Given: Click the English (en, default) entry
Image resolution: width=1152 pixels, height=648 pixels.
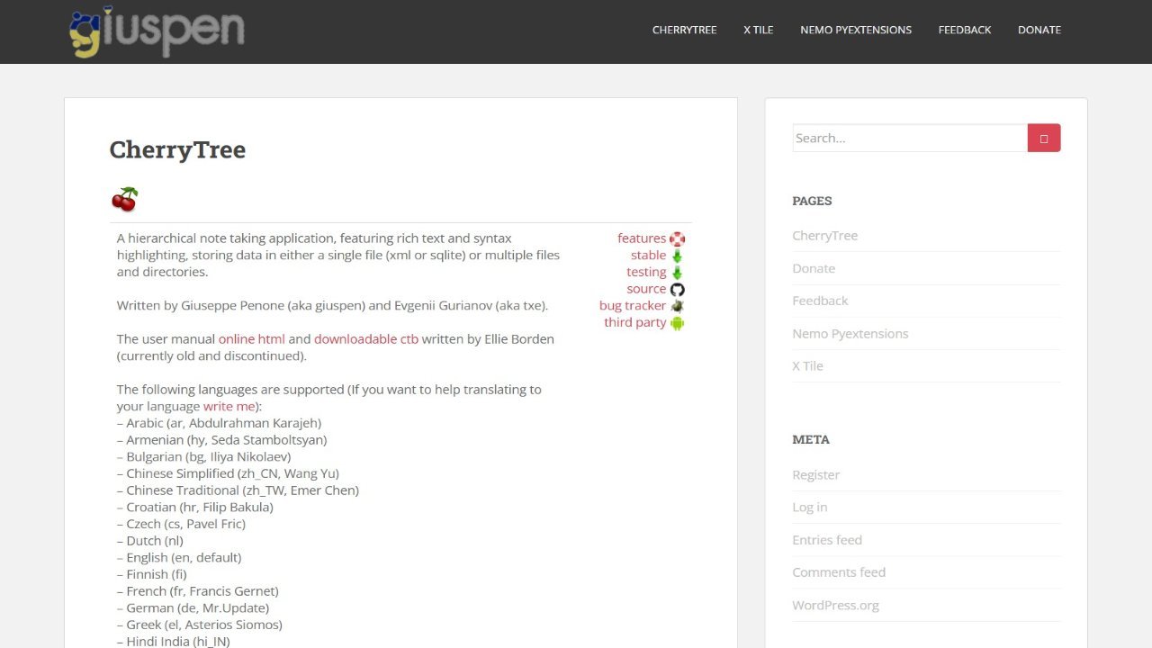Looking at the screenshot, I should [x=179, y=557].
